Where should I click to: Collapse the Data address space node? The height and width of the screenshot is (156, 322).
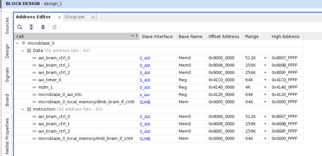23,51
